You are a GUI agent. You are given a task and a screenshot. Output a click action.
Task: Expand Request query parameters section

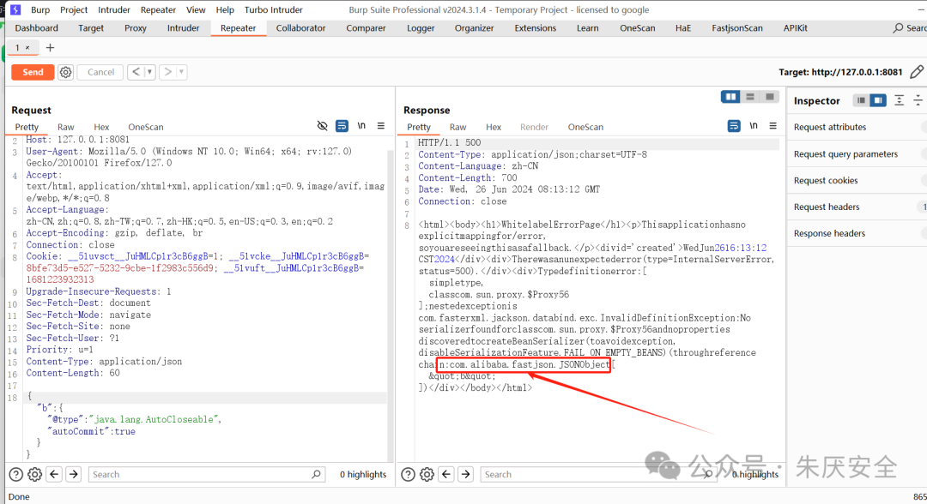click(857, 154)
